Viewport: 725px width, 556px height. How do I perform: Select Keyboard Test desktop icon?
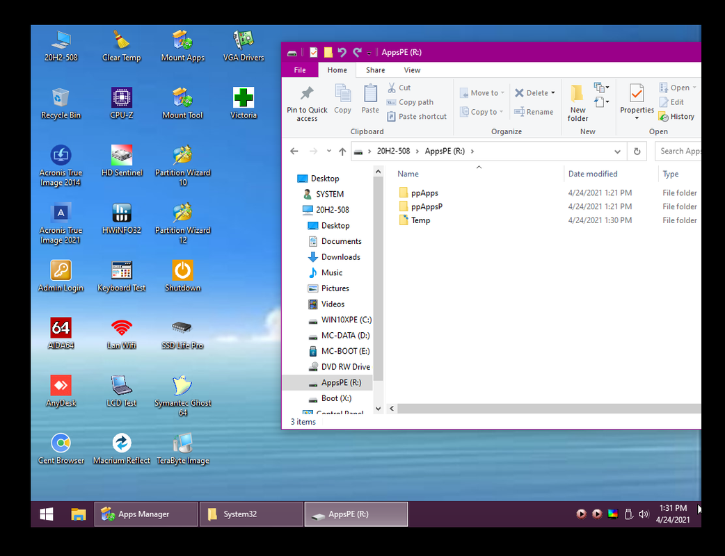pos(121,276)
